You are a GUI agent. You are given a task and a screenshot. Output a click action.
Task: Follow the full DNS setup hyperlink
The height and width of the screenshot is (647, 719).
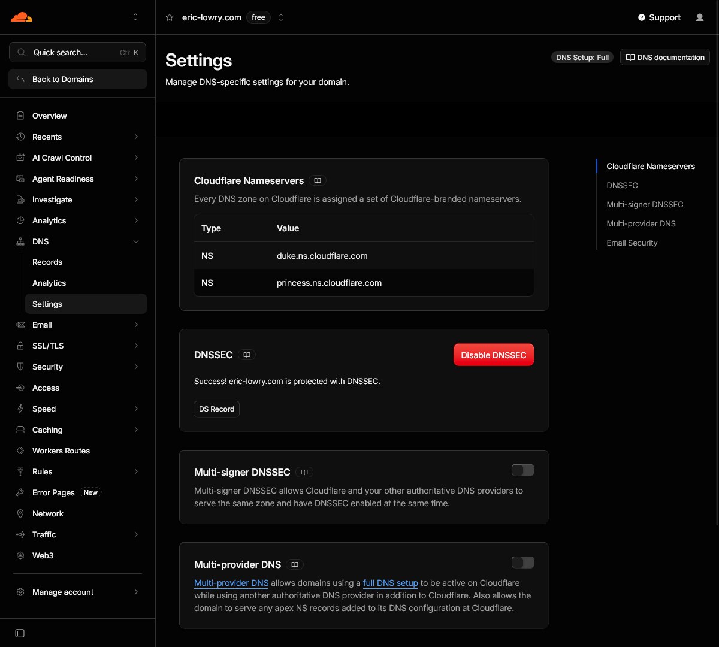pos(391,583)
